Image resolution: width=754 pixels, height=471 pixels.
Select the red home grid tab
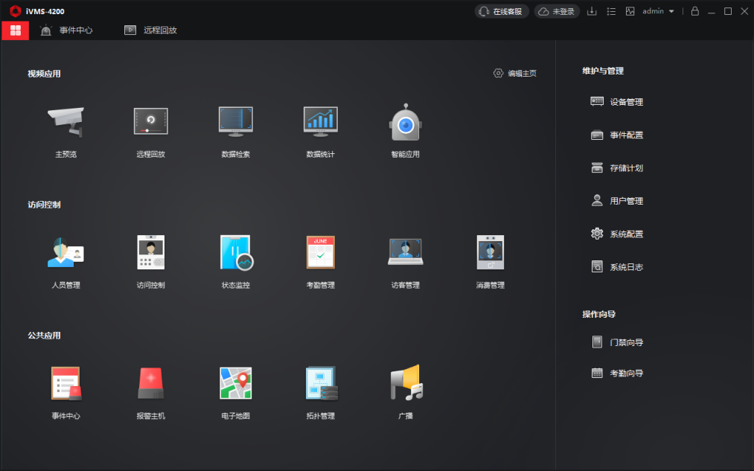16,31
